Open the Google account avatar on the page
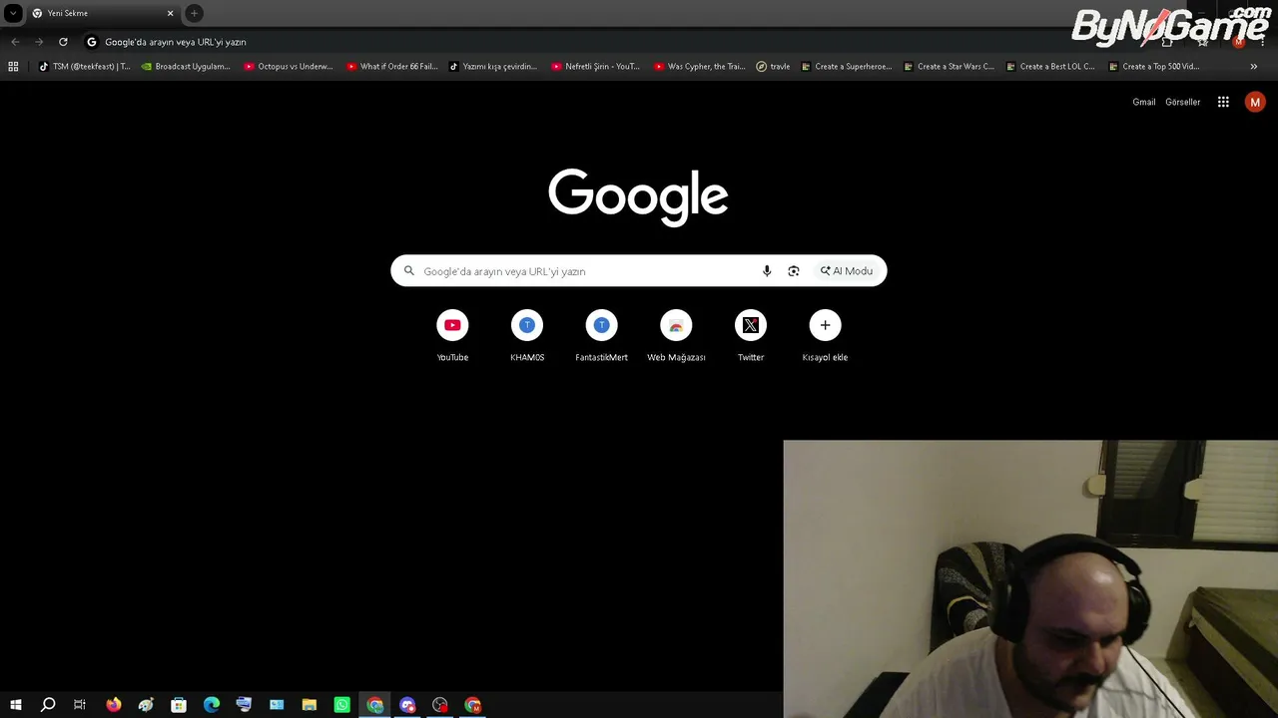Viewport: 1278px width, 718px height. click(x=1255, y=102)
